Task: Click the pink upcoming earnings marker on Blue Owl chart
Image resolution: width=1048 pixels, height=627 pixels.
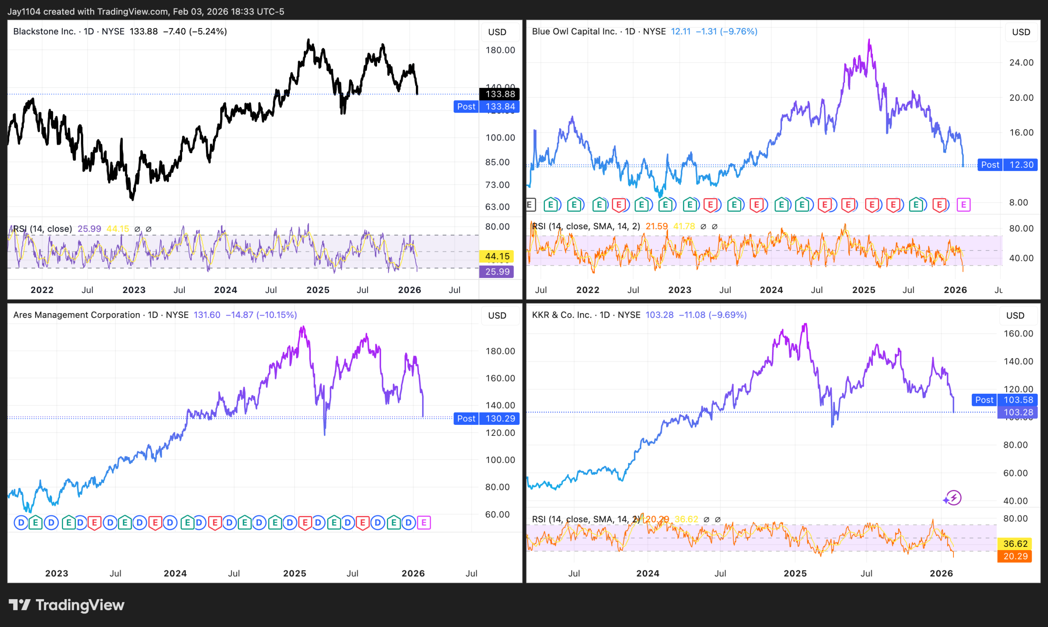Action: [x=964, y=205]
